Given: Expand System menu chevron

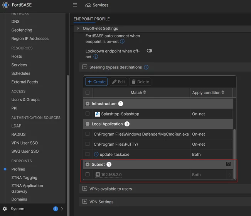Looking at the screenshot, I should click(x=62, y=209).
